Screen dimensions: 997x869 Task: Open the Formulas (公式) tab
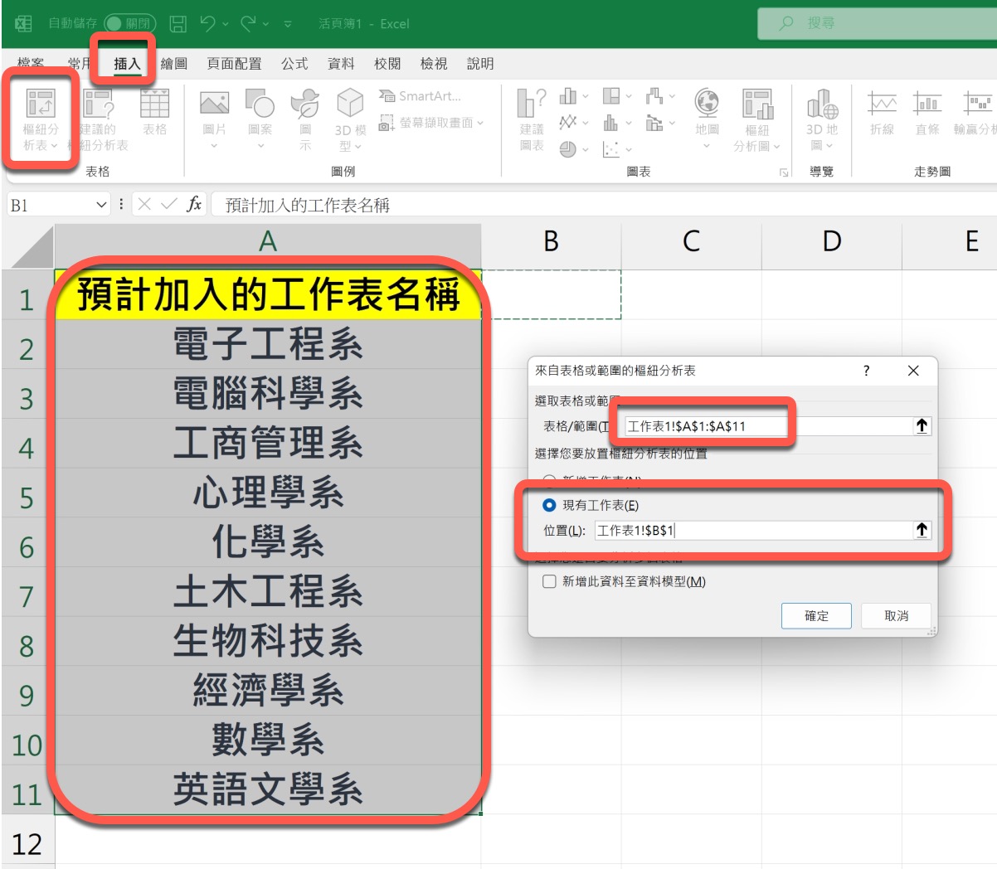294,64
